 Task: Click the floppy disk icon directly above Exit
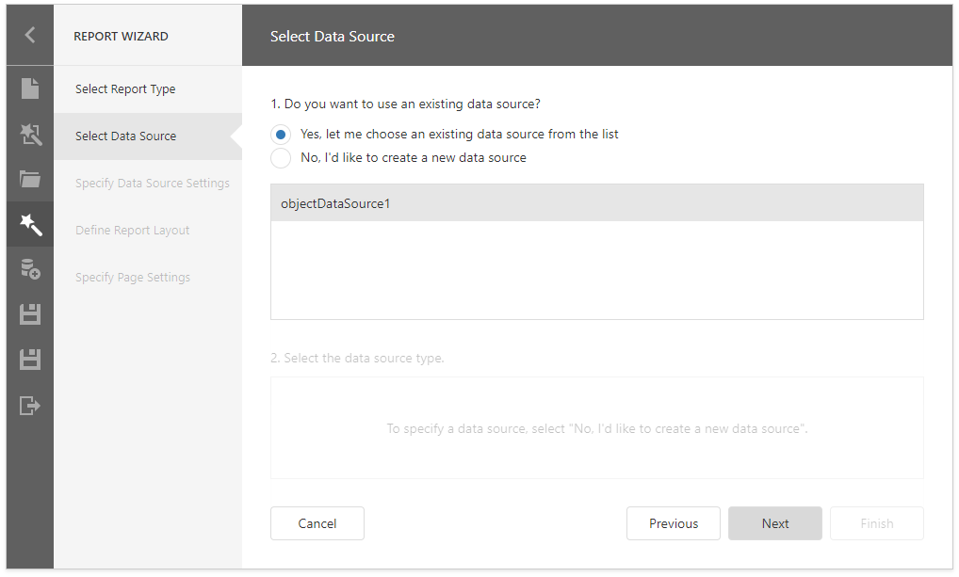(x=30, y=359)
